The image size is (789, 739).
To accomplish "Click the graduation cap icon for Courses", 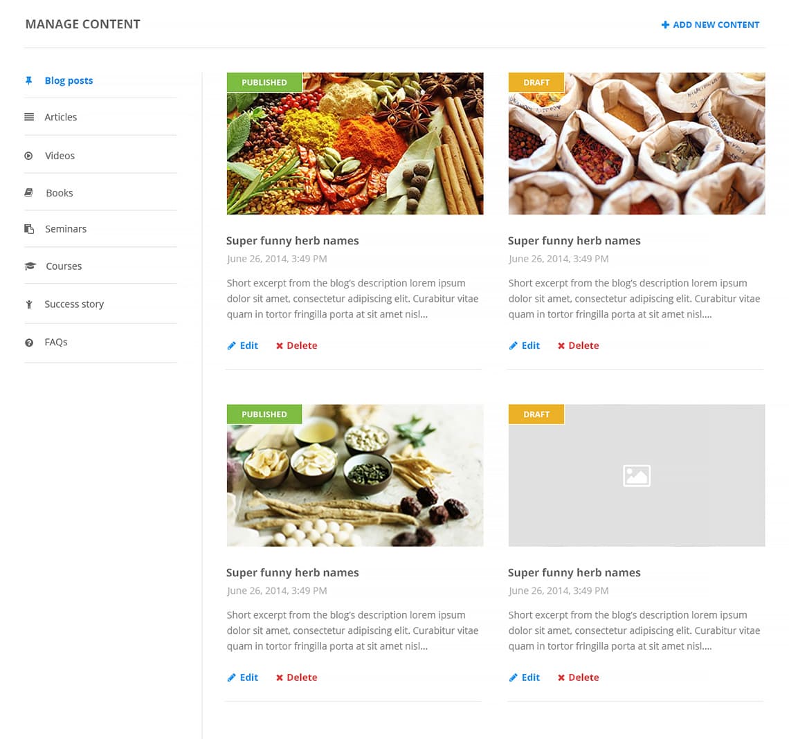I will (29, 266).
